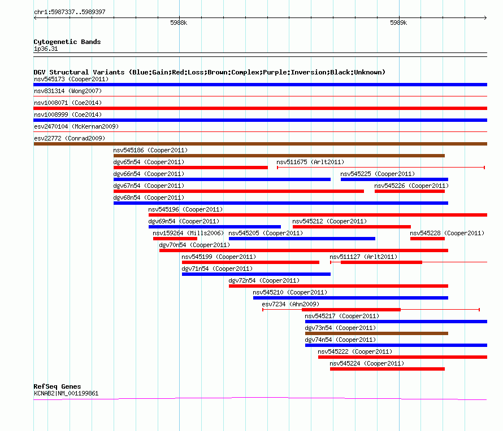Select dgv68n54 (Cooper2011) label
Screen dimensions: 503x431
[149, 197]
